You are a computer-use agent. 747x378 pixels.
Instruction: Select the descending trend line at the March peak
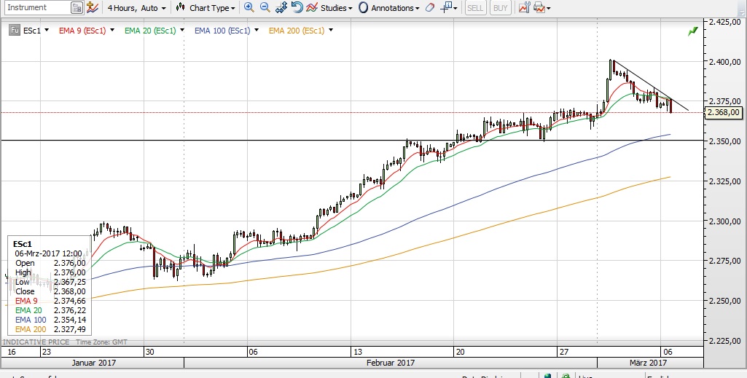651,85
